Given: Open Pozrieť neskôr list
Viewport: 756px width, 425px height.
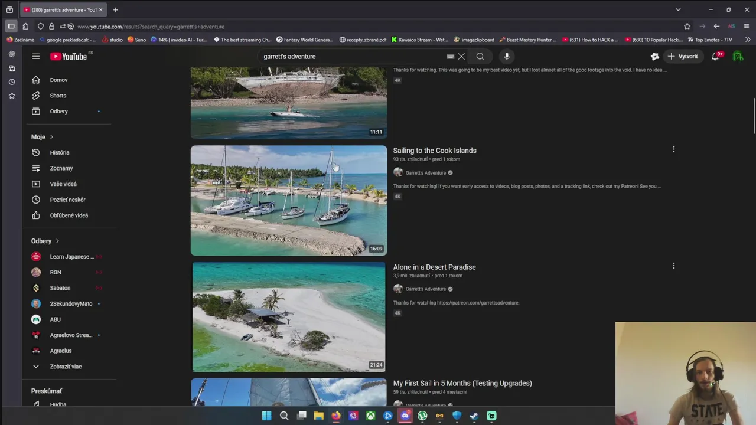Looking at the screenshot, I should [66, 200].
